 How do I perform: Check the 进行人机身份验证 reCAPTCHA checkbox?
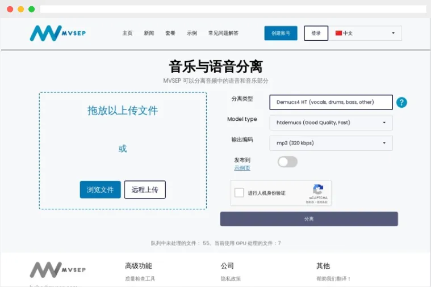pyautogui.click(x=240, y=193)
